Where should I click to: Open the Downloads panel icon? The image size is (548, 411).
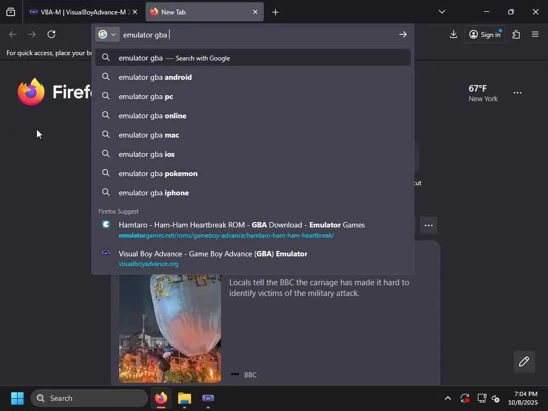pyautogui.click(x=453, y=34)
